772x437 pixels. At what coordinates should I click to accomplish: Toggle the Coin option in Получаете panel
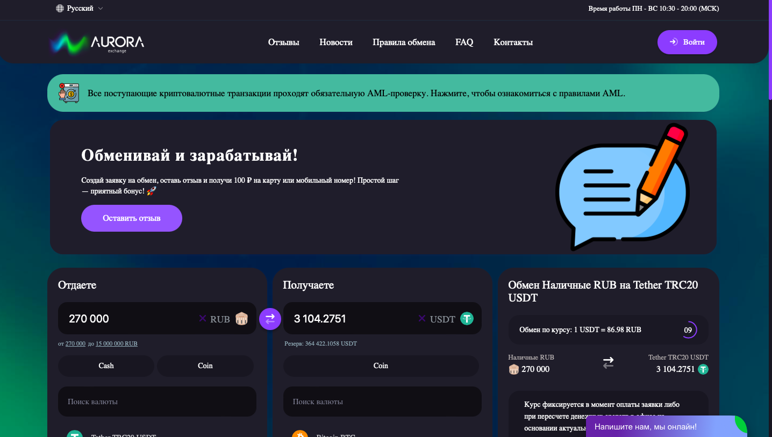click(x=381, y=366)
